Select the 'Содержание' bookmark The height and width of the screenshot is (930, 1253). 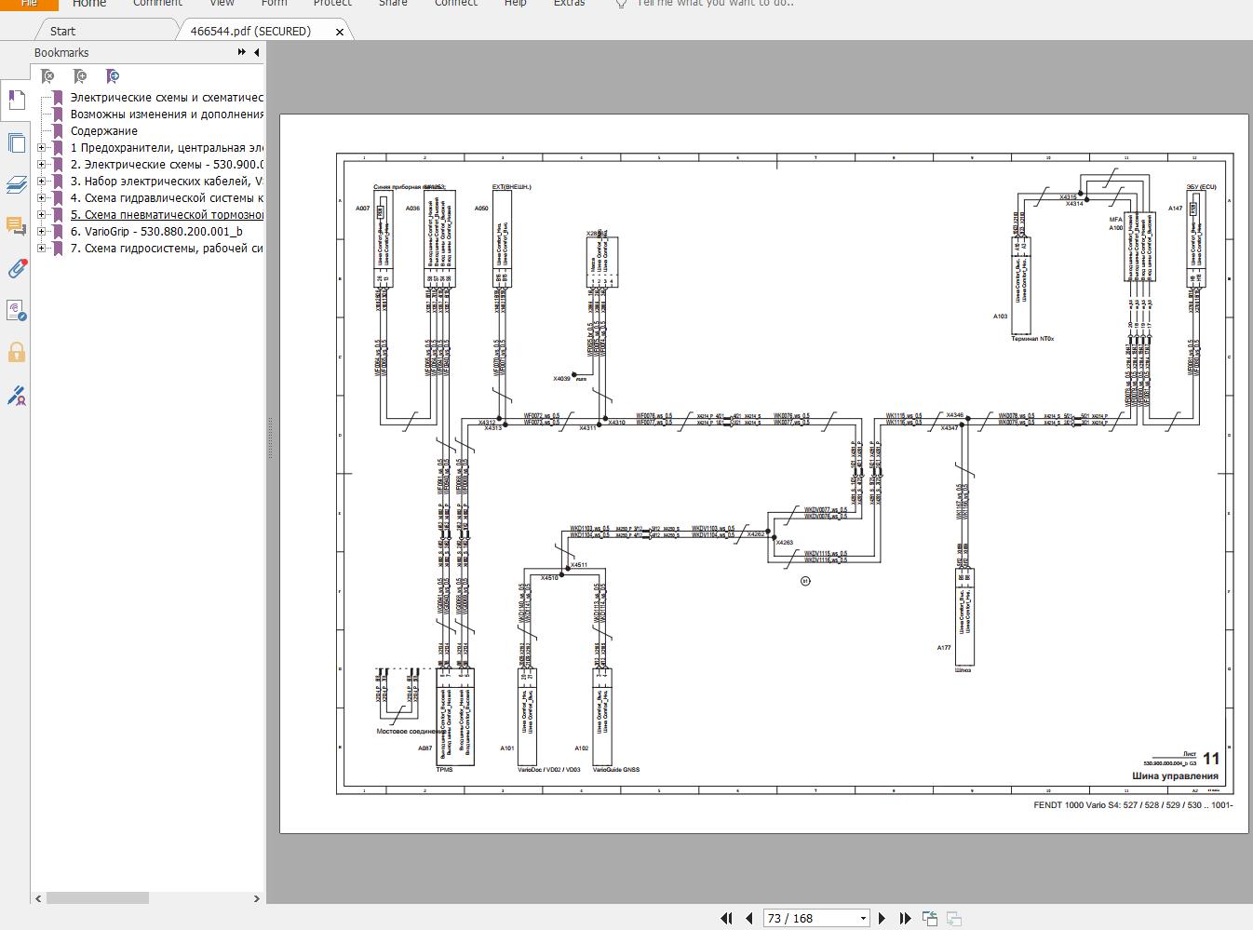[104, 131]
